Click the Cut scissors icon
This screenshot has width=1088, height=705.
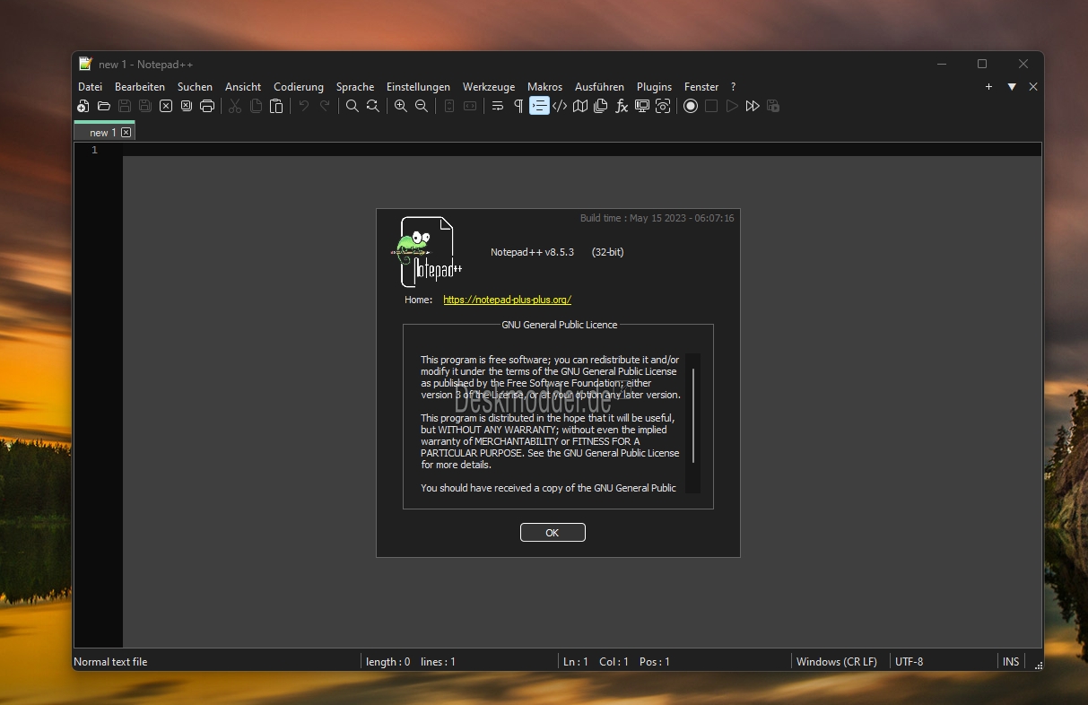pos(235,106)
